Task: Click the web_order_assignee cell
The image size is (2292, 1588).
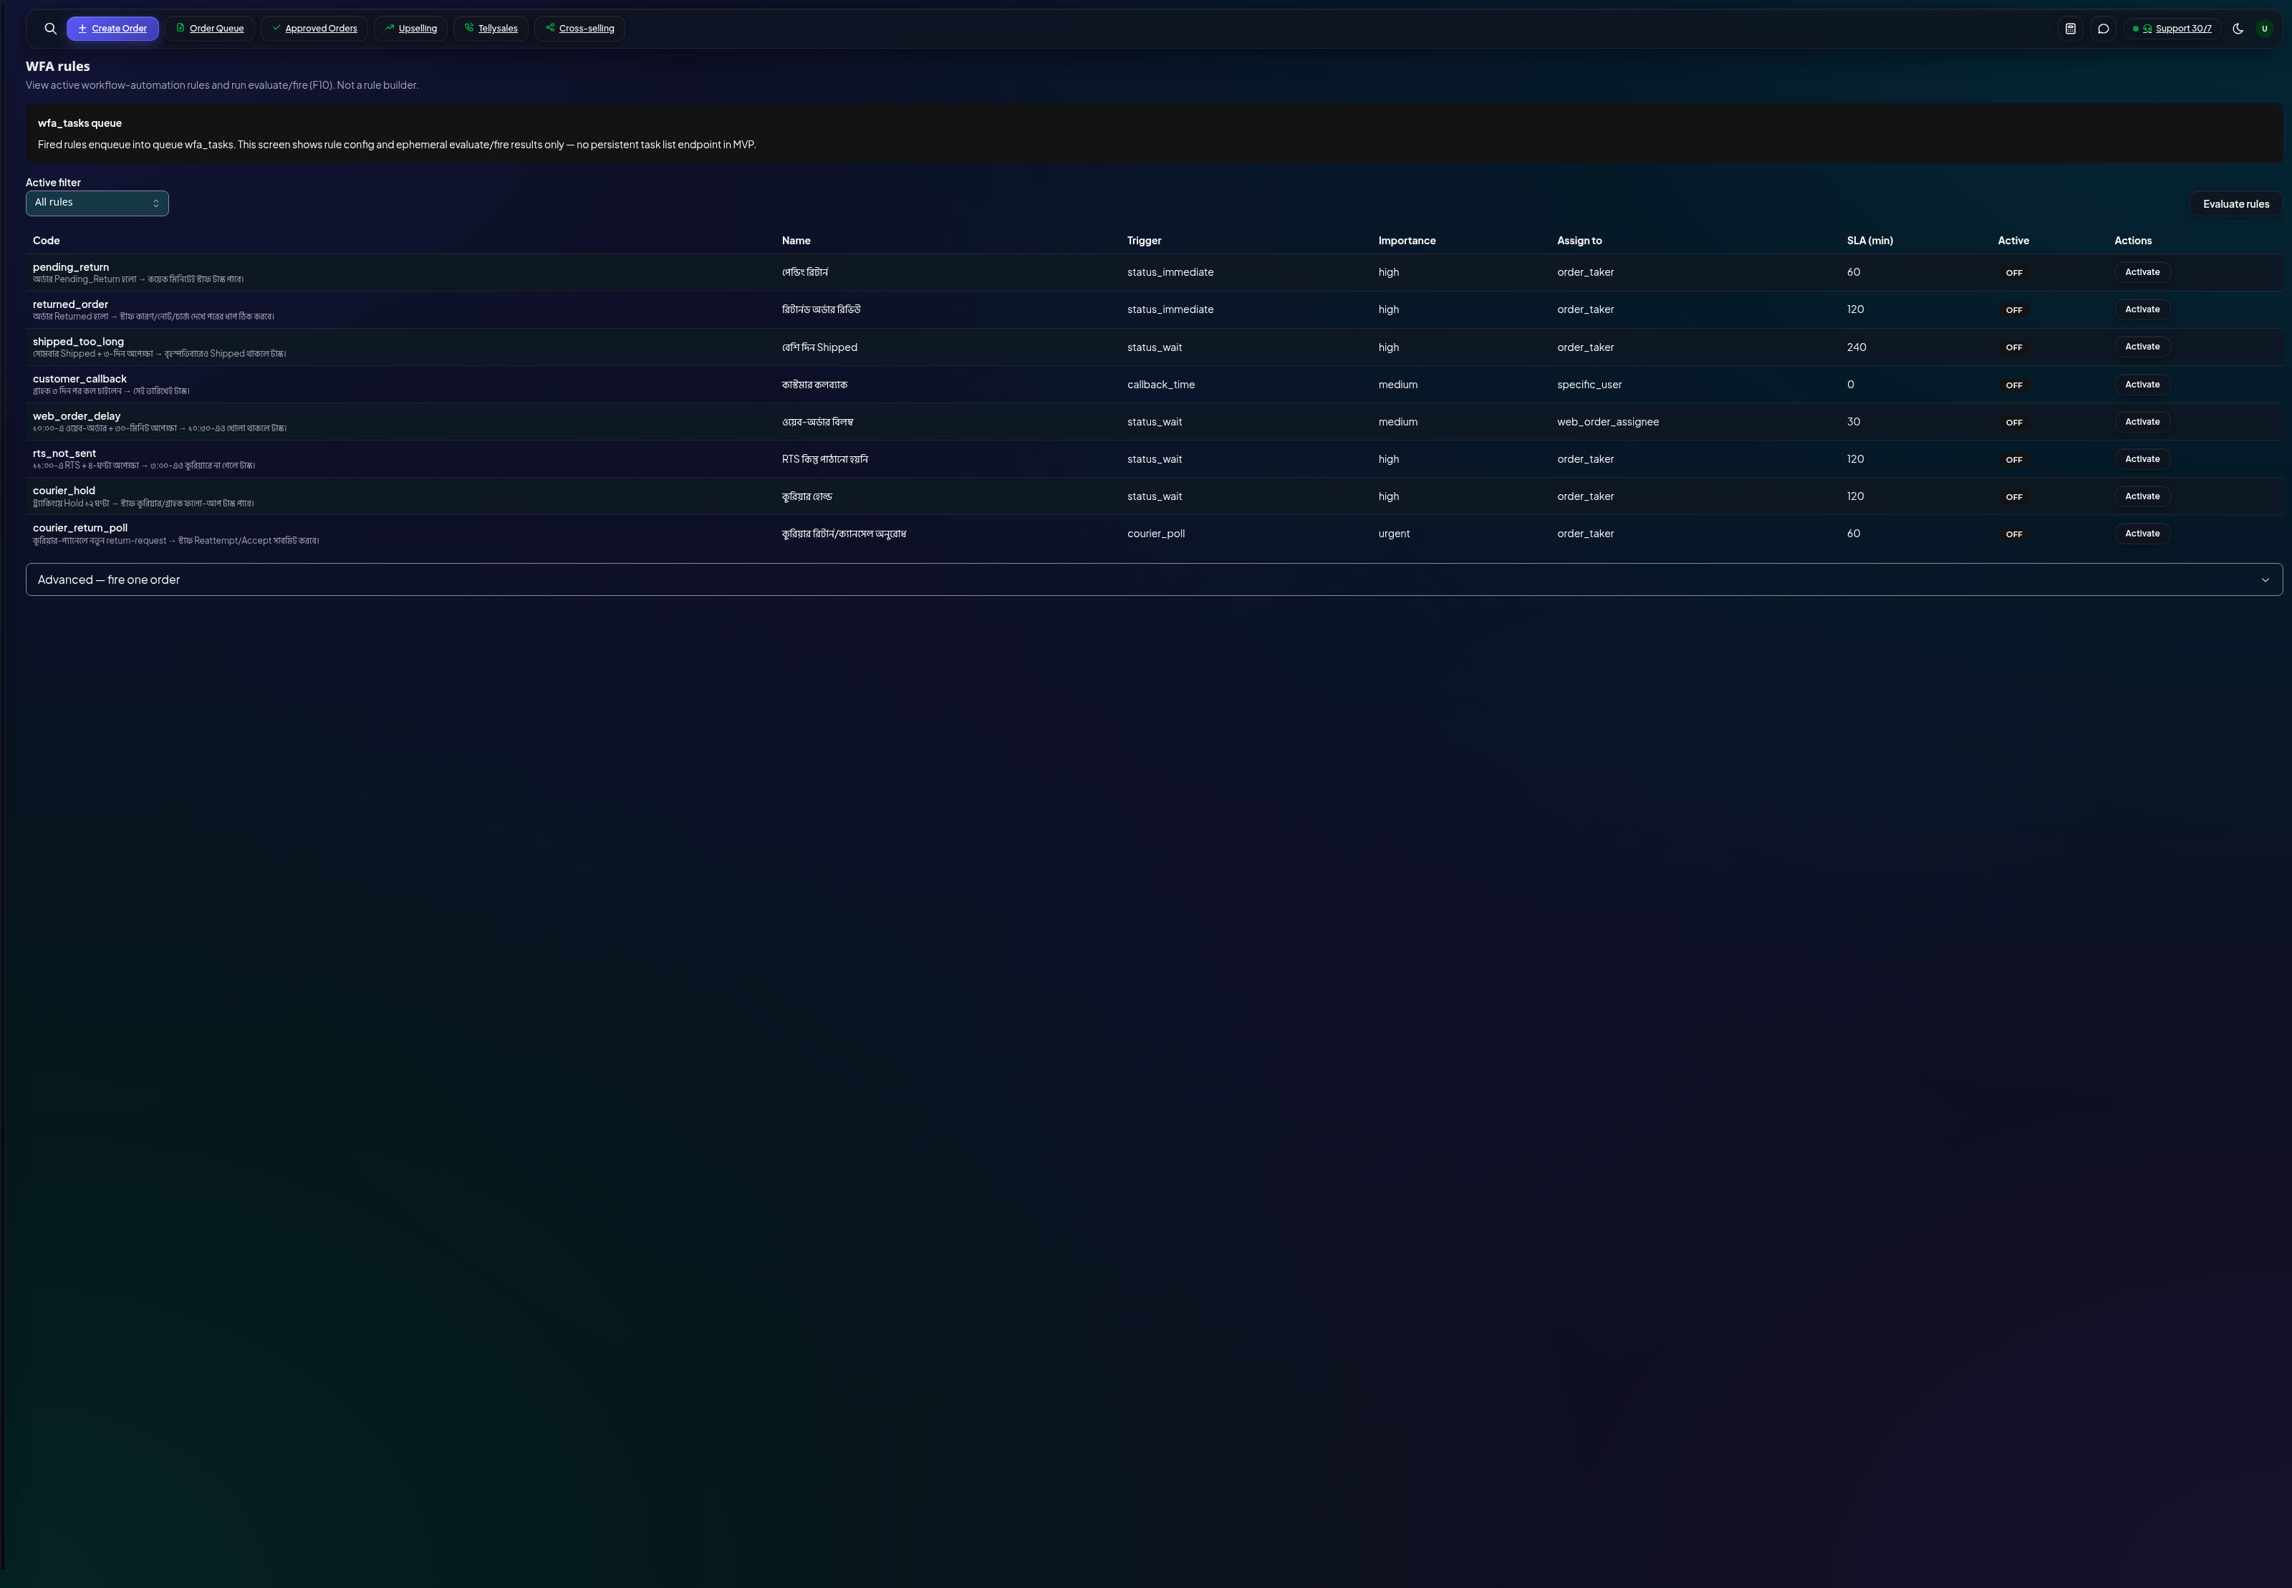Action: click(1607, 422)
